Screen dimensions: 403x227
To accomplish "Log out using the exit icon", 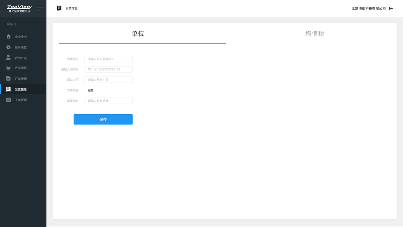I will (x=391, y=8).
